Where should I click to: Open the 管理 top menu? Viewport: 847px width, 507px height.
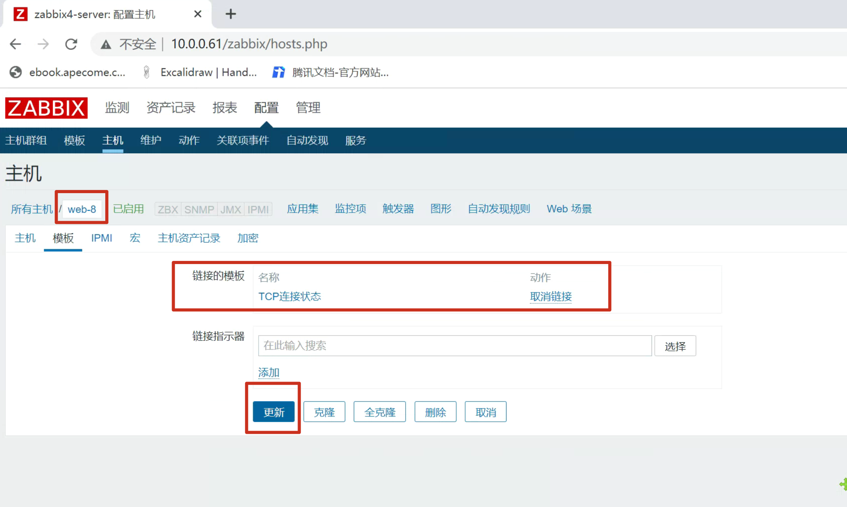[308, 107]
